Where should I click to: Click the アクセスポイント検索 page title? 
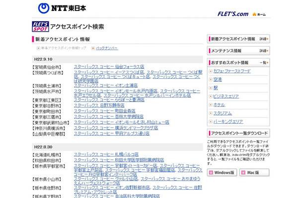77,27
